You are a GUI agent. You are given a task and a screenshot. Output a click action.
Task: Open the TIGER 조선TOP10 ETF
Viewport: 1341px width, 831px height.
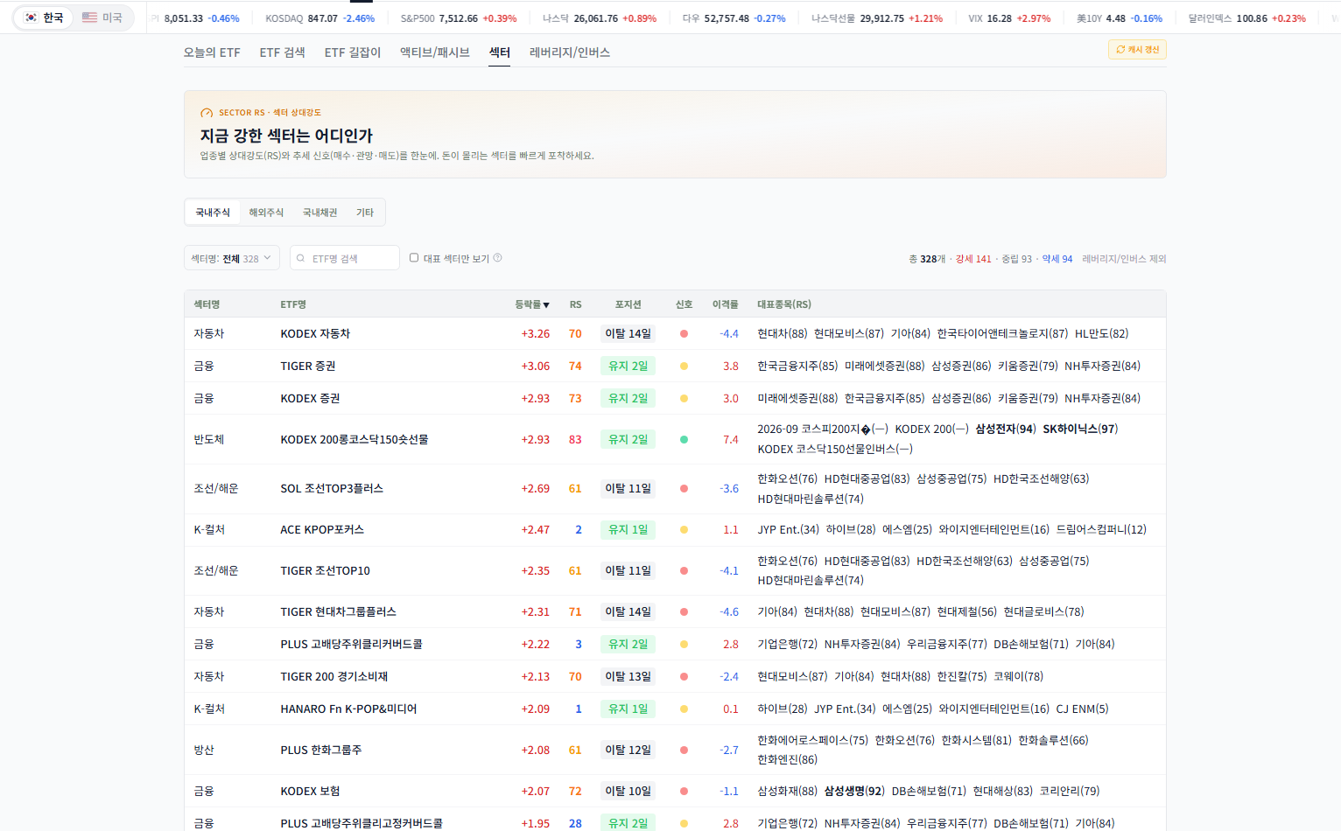tap(325, 570)
